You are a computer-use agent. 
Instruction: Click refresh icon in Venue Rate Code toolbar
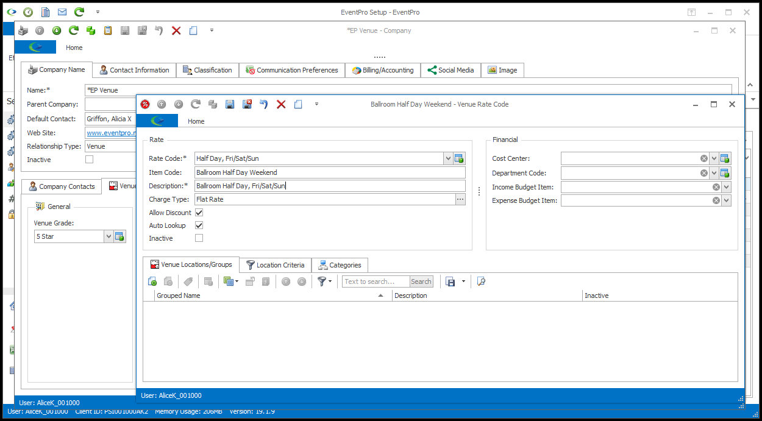click(x=196, y=104)
